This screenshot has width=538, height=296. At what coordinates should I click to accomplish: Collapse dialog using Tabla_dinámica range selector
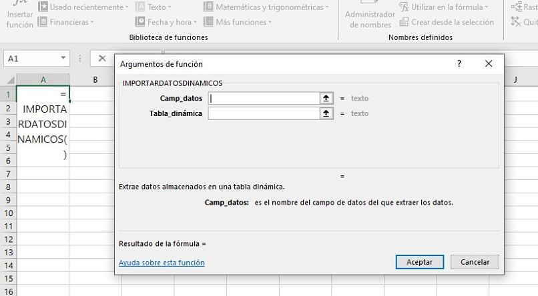(326, 113)
